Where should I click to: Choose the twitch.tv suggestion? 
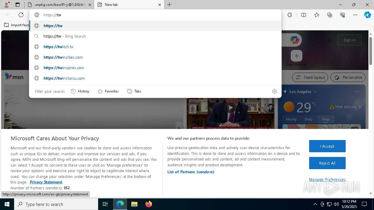coord(155,47)
